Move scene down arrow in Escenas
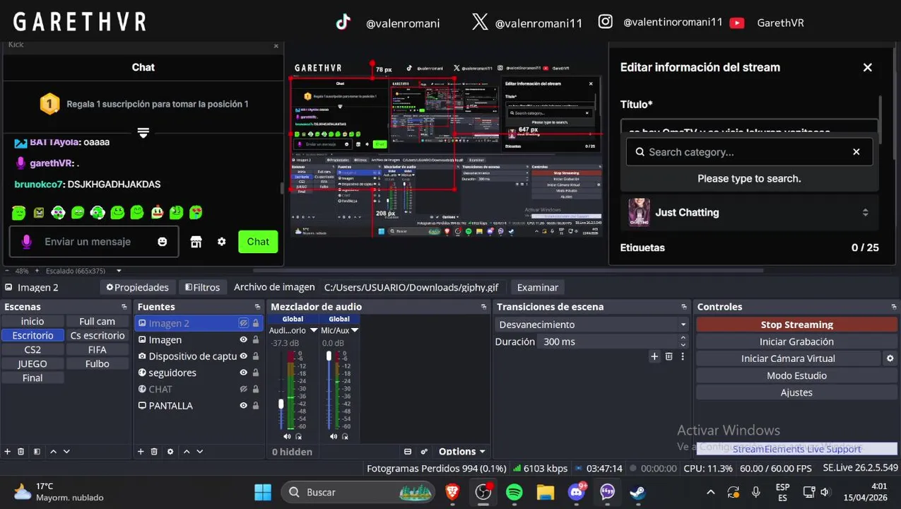The width and height of the screenshot is (901, 509). [66, 451]
